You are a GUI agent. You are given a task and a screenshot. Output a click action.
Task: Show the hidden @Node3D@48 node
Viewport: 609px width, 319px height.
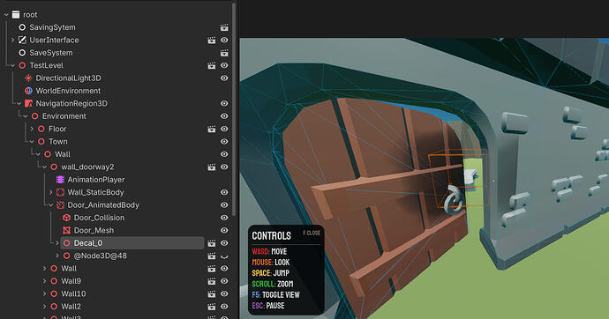224,256
